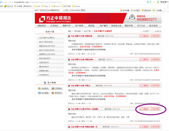Open the 研究院 navigation menu
The width and height of the screenshot is (169, 131).
pyautogui.click(x=91, y=26)
